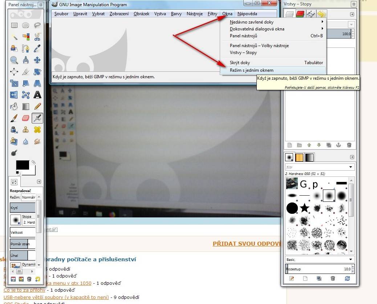Open the tool options tab menu arrow
The image size is (377, 304).
[x=39, y=182]
